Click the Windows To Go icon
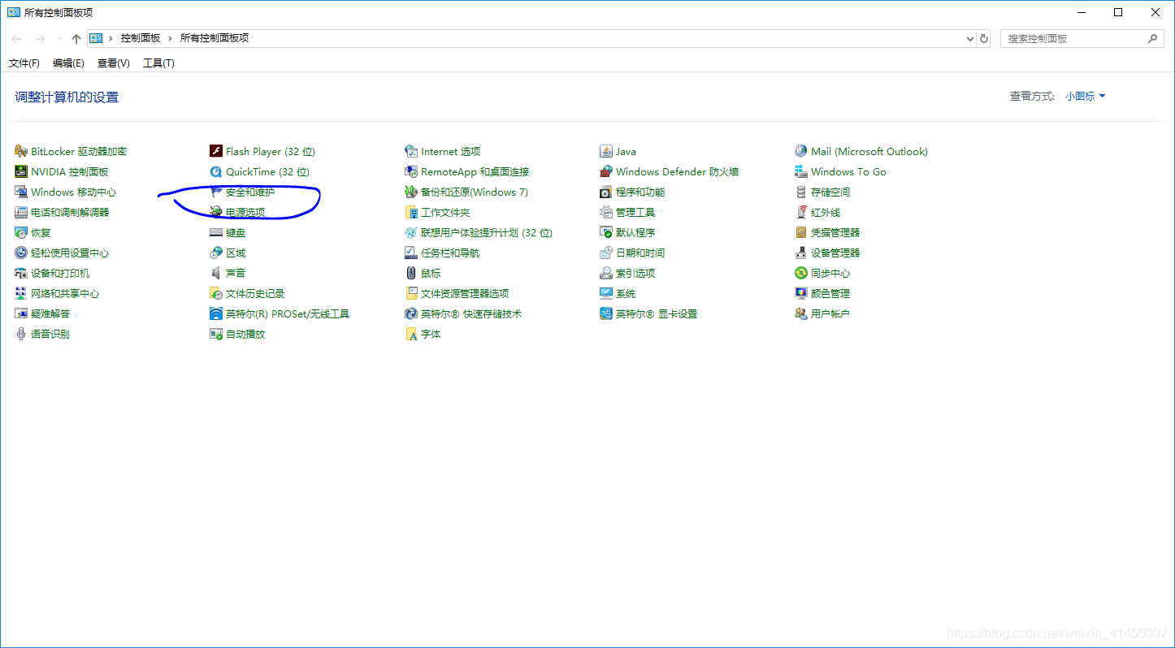 pos(801,171)
